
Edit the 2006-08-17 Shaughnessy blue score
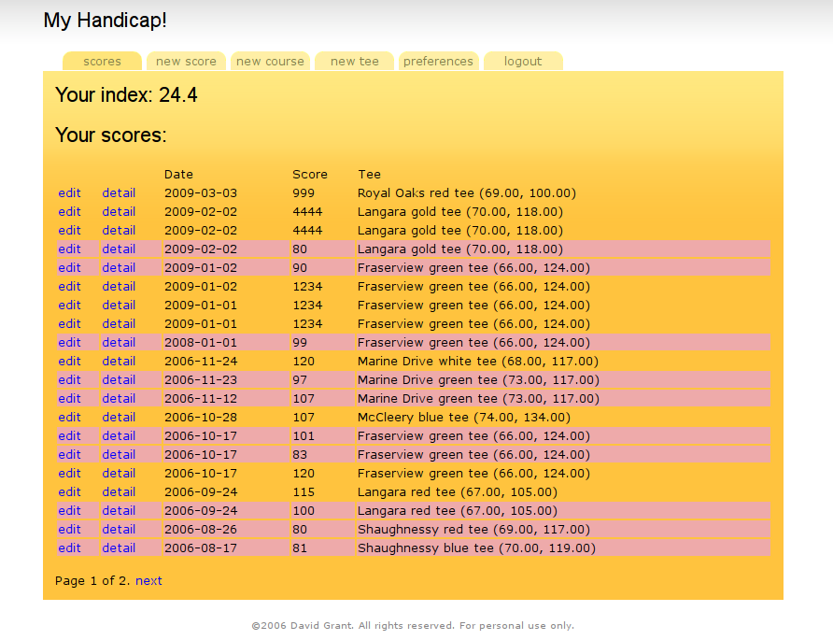coord(69,548)
